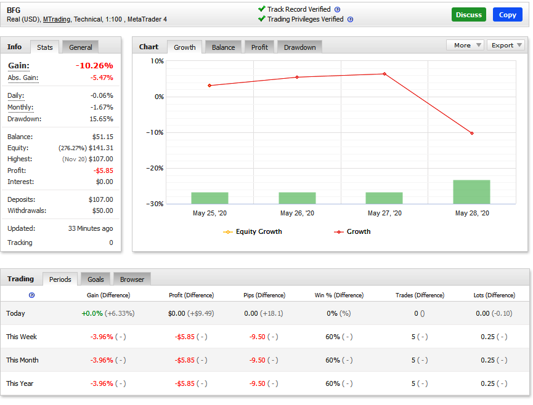
Task: Click the blue Copy button
Action: click(x=508, y=15)
